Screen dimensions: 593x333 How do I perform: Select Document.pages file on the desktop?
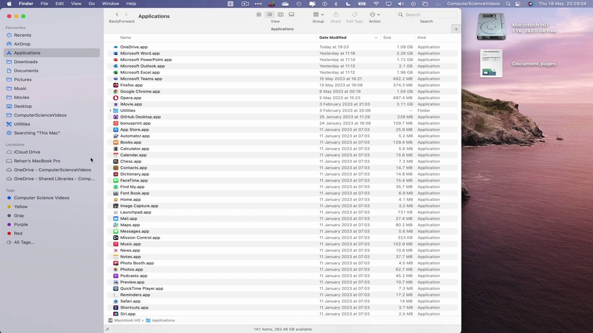tap(491, 63)
